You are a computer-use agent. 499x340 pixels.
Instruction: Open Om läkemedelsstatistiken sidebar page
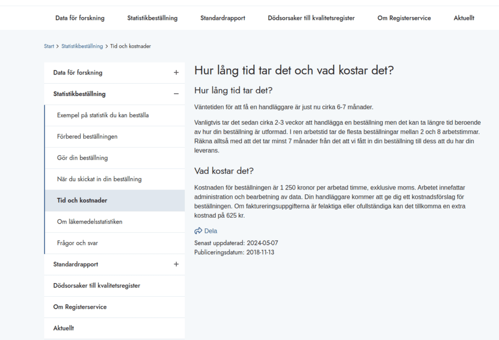pyautogui.click(x=90, y=222)
